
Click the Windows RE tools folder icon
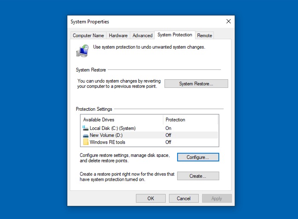(x=86, y=142)
